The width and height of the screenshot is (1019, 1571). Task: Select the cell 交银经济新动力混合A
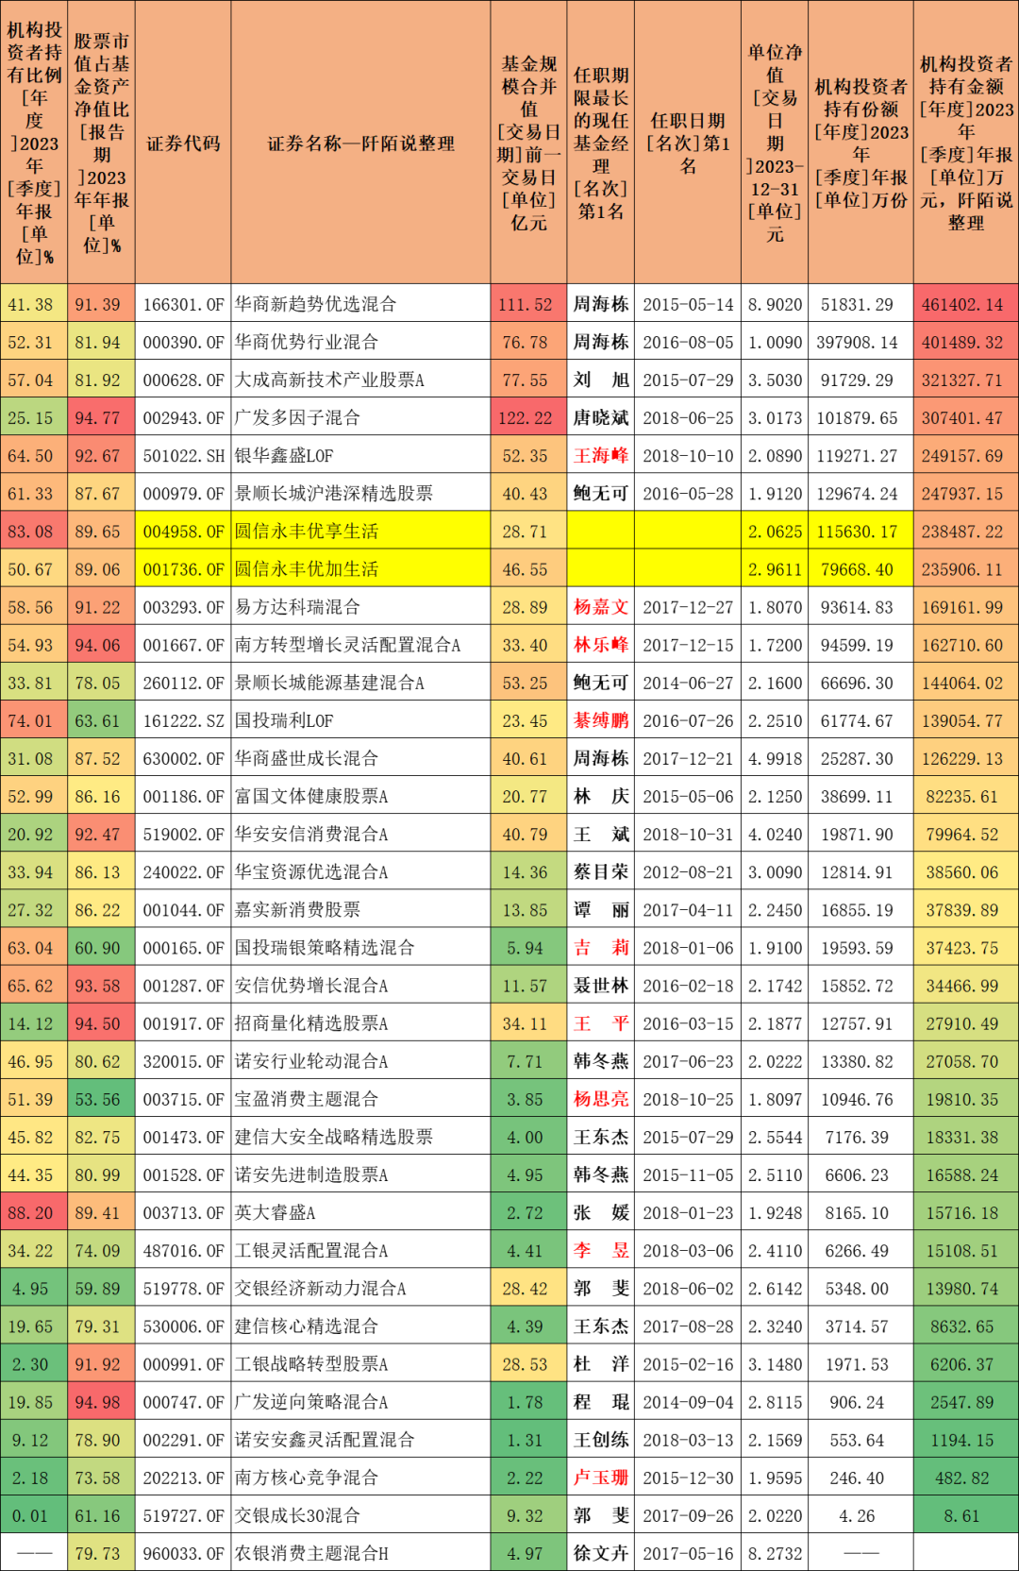(360, 1289)
